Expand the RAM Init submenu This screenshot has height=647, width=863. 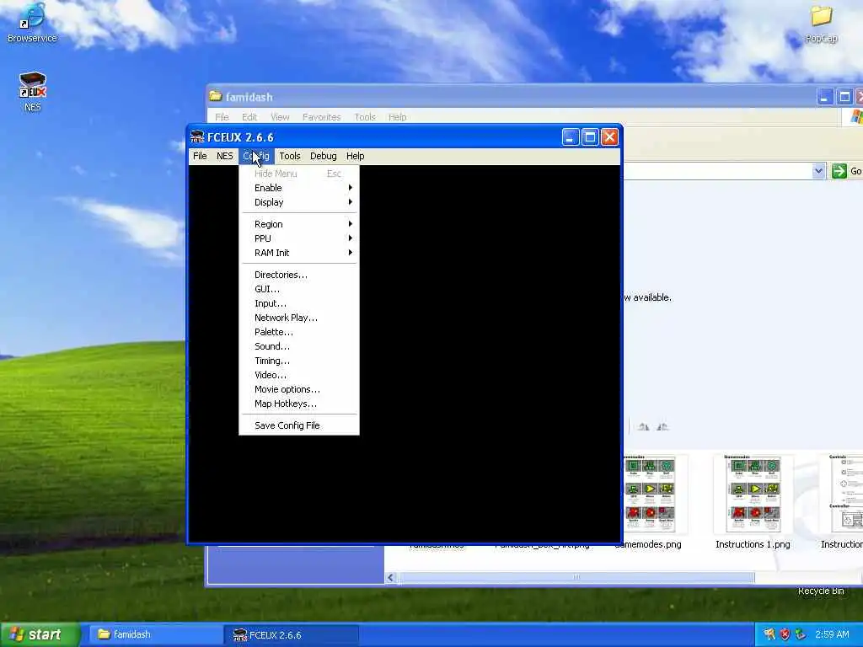pos(299,253)
